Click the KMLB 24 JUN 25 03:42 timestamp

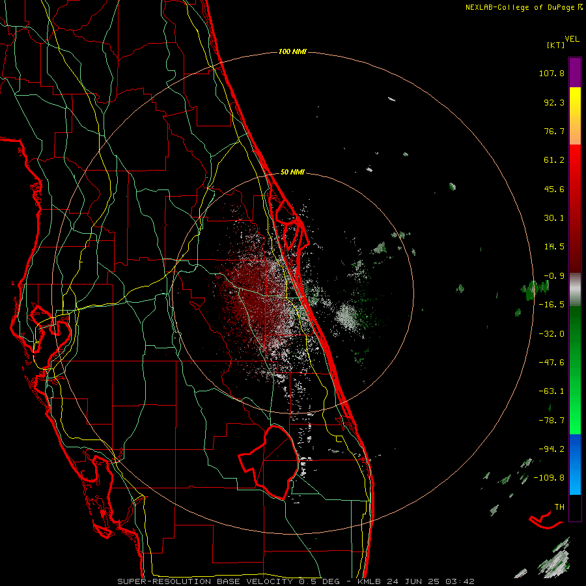click(416, 581)
